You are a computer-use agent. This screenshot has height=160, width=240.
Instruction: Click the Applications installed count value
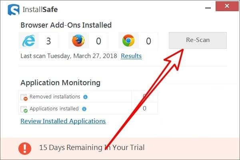click(144, 108)
